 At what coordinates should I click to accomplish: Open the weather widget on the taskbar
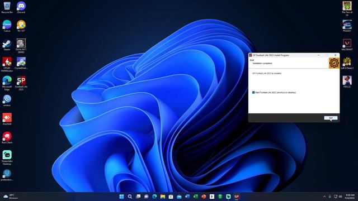10,197
